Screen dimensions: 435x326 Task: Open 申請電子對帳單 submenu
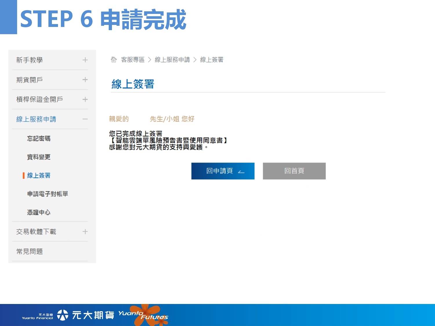(x=48, y=194)
